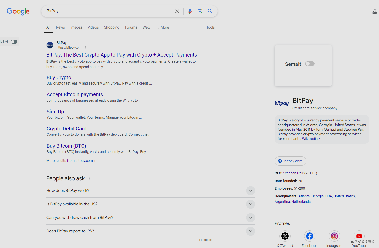Switch to the Shopping tab
The height and width of the screenshot is (248, 379).
point(112,27)
